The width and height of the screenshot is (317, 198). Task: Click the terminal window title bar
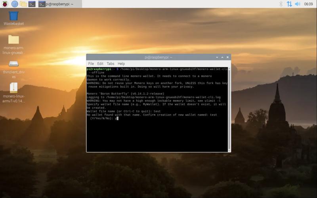[x=158, y=57]
